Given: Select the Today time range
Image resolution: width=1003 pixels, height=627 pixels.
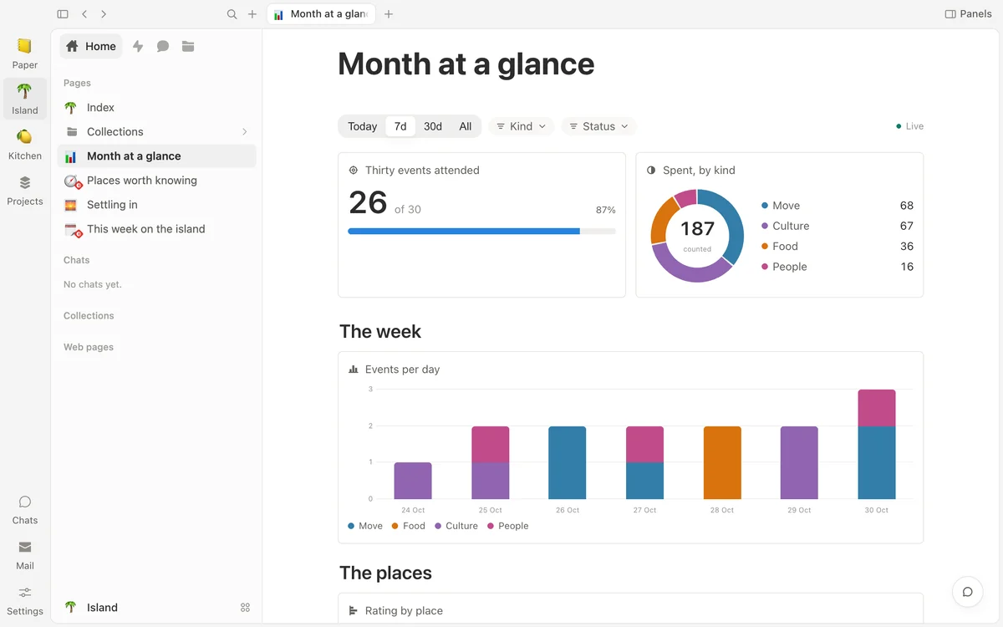Looking at the screenshot, I should click(x=362, y=126).
